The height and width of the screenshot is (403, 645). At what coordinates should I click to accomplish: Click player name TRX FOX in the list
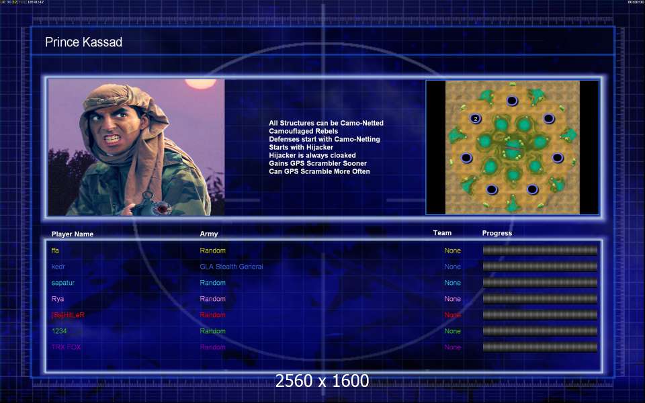tap(66, 347)
